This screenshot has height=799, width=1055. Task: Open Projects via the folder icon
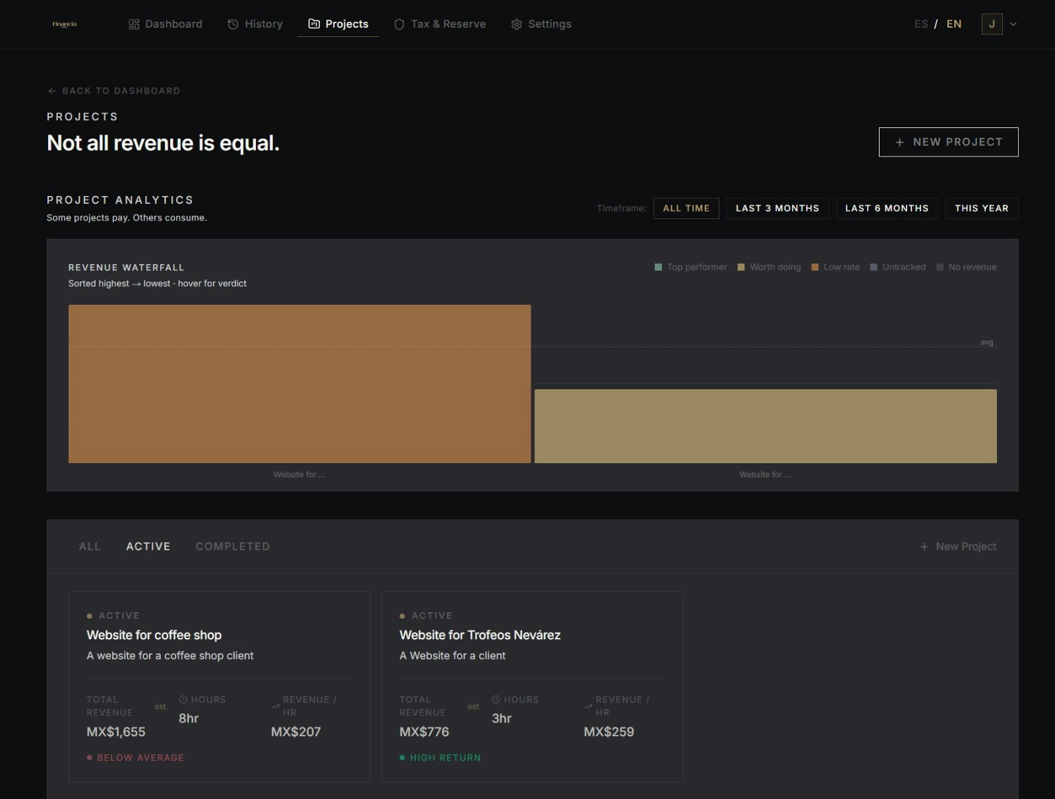[x=313, y=24]
